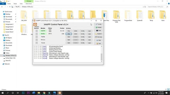Select Screen Shots folder in sidebar
Viewport: 170px width, 95px height.
point(9,29)
